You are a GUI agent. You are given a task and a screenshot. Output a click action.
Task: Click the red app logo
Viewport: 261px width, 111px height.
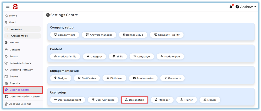(x=15, y=7)
